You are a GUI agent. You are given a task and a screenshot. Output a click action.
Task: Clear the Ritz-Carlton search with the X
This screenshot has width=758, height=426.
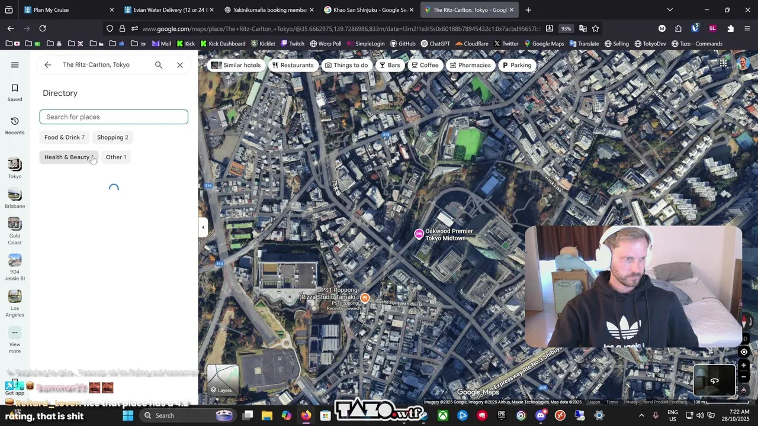(x=180, y=65)
